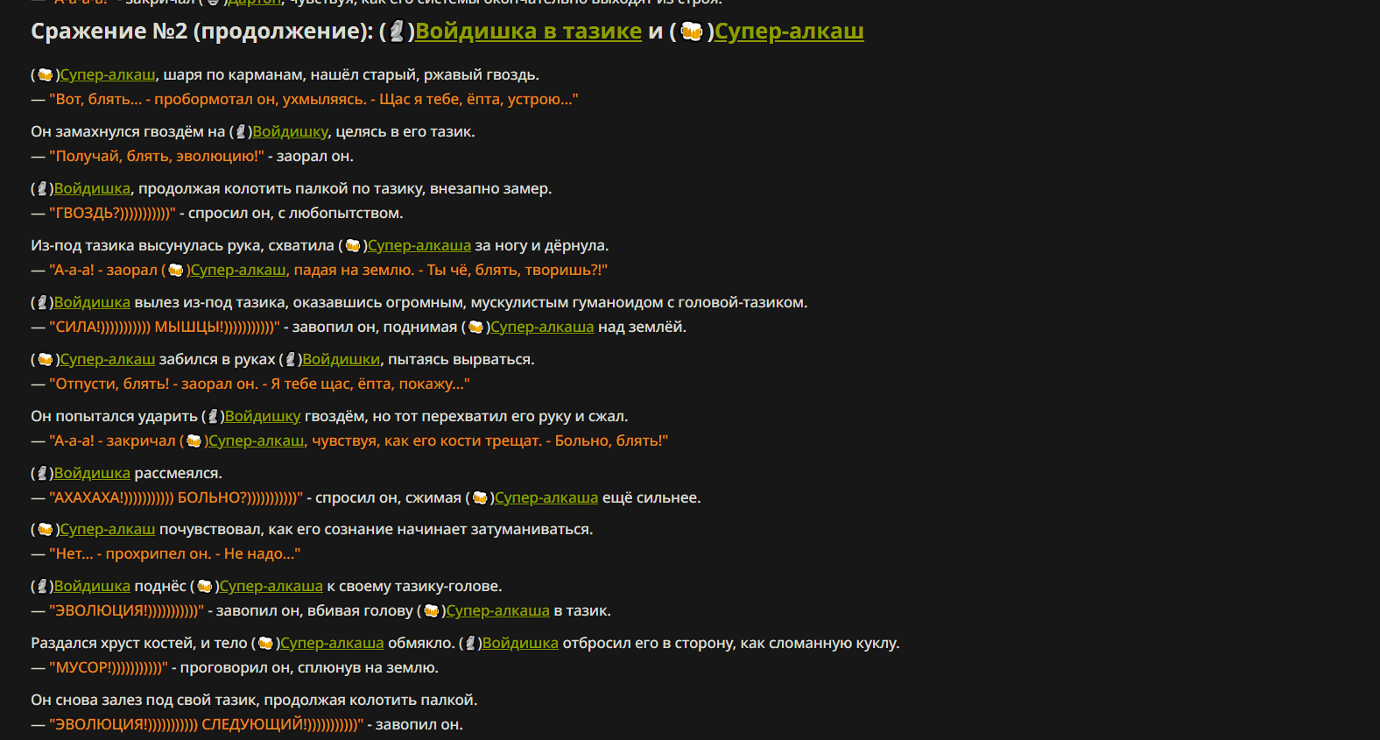Screen dimensions: 1380x740
Task: Click moai icon before 'Войдишка вылез из-под тазика'
Action: (x=42, y=303)
